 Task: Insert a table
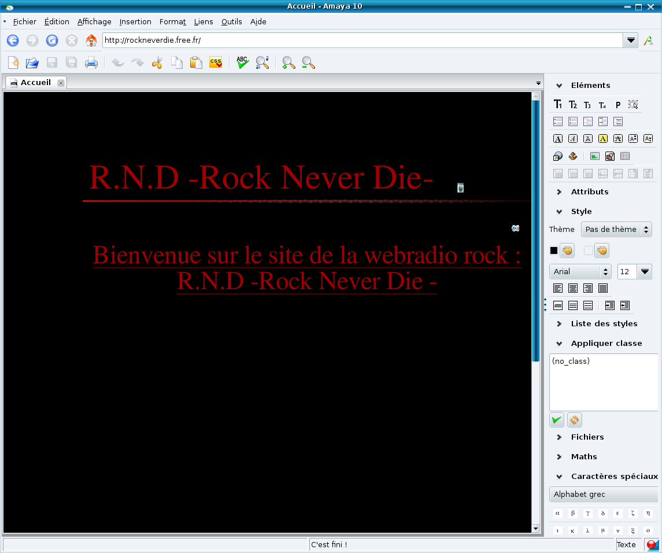(625, 156)
